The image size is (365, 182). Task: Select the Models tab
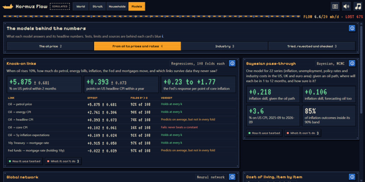(x=137, y=6)
